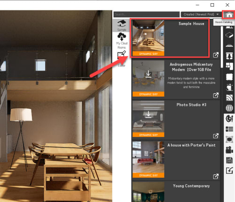Select the Young Contemporary room thumbnail
Image resolution: width=235 pixels, height=202 pixels.
(x=149, y=192)
